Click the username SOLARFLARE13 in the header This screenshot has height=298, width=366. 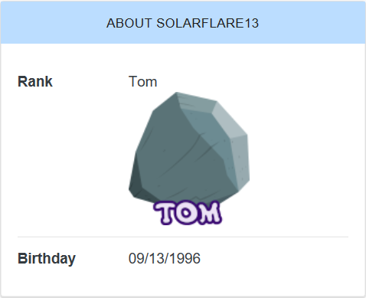(x=208, y=23)
